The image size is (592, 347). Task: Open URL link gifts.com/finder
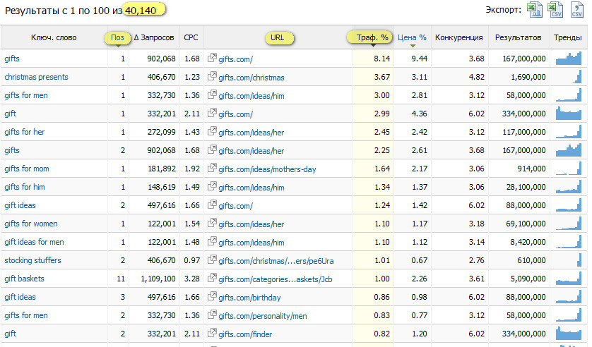245,334
